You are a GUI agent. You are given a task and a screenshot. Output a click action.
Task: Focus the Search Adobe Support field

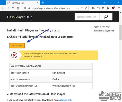87,17
